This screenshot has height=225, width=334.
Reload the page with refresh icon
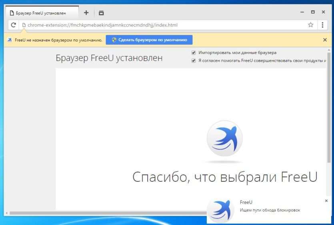tap(14, 25)
